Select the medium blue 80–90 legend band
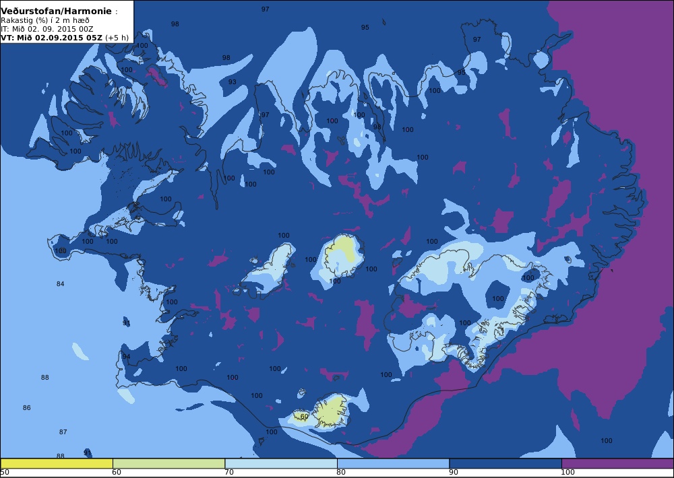674x478 pixels. coord(393,463)
